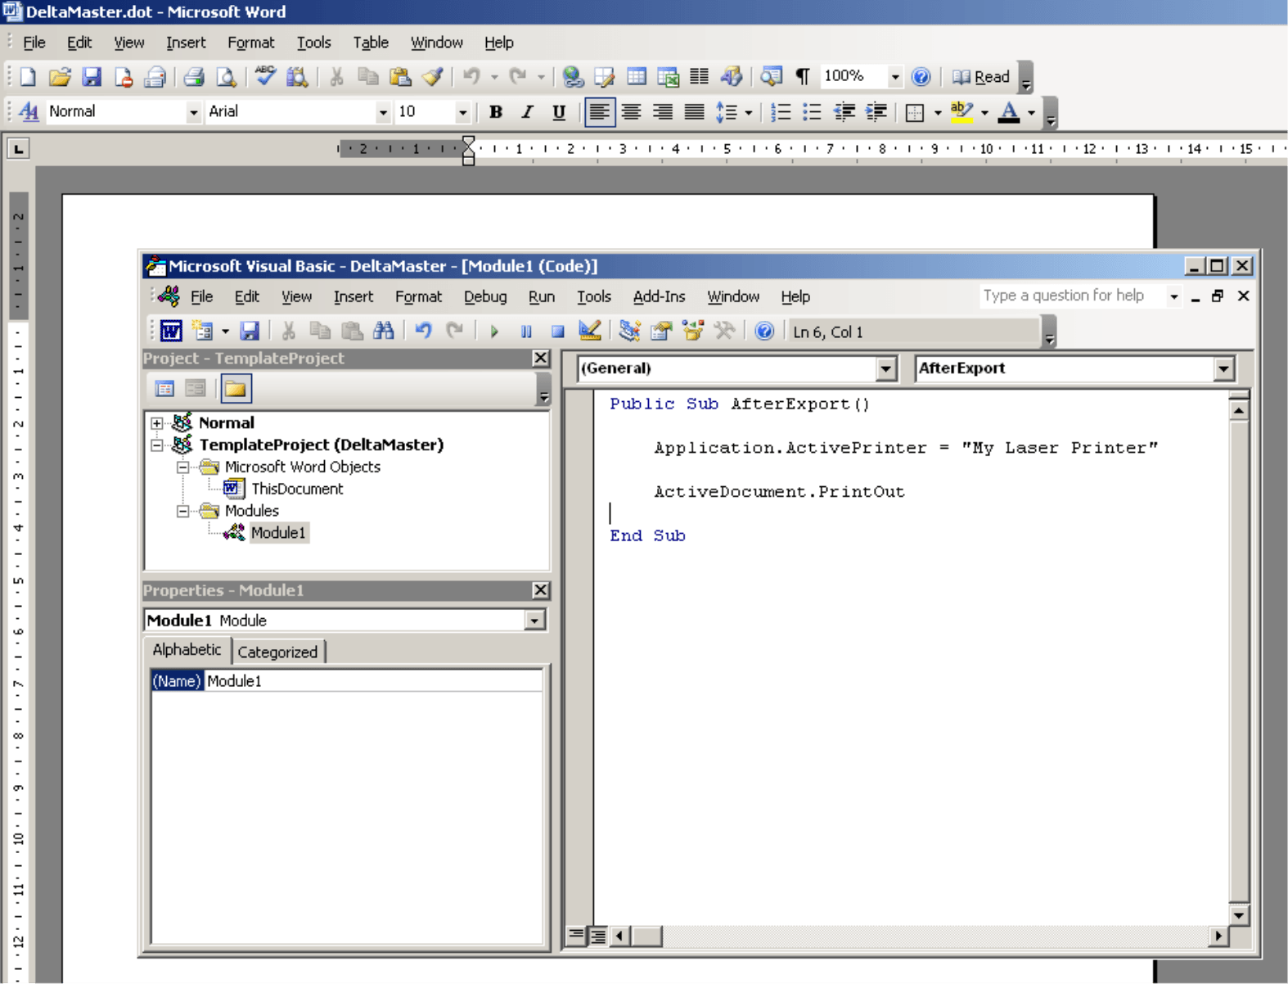Toggle numbered list in Word toolbar
Image resolution: width=1288 pixels, height=984 pixels.
tap(781, 112)
